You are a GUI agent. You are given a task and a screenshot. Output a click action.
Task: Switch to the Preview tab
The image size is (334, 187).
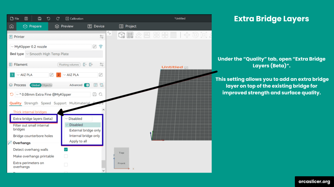pos(64,26)
